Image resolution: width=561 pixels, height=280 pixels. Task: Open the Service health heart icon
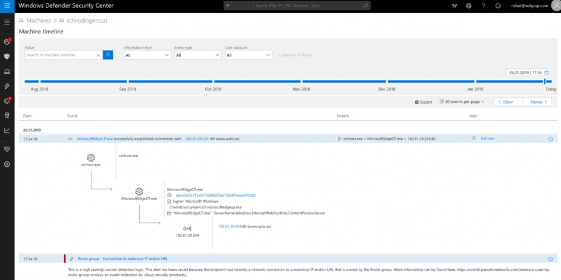pyautogui.click(x=7, y=150)
